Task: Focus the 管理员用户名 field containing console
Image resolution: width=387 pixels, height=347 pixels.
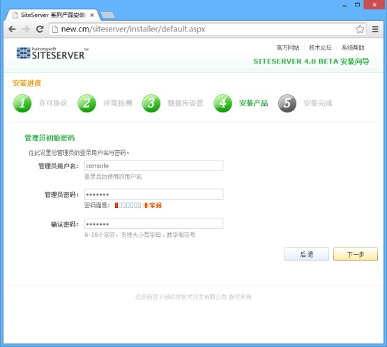Action: 154,165
